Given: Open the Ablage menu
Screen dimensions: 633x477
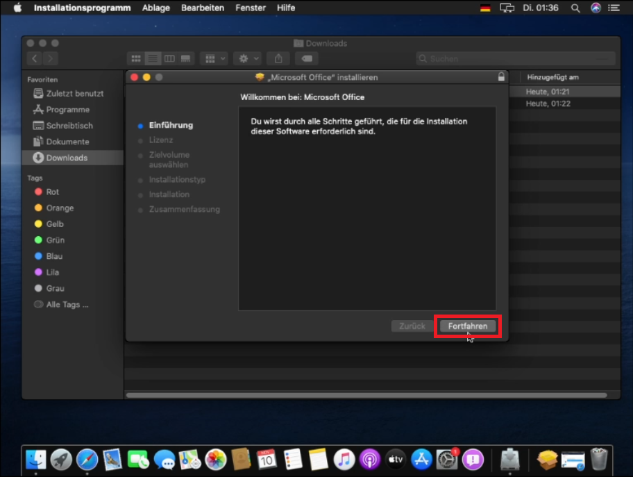Looking at the screenshot, I should pyautogui.click(x=156, y=8).
